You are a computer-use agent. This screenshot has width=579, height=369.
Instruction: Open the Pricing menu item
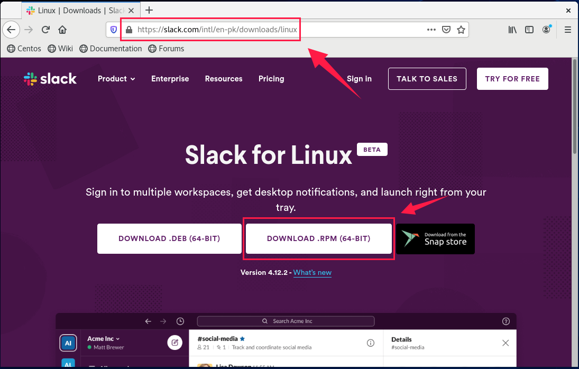[x=271, y=79]
